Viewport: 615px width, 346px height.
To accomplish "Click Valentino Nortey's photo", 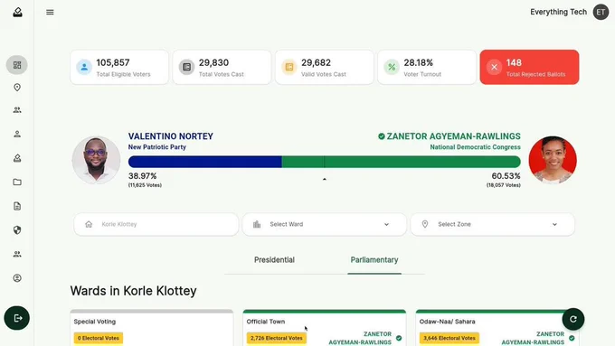I will [96, 160].
